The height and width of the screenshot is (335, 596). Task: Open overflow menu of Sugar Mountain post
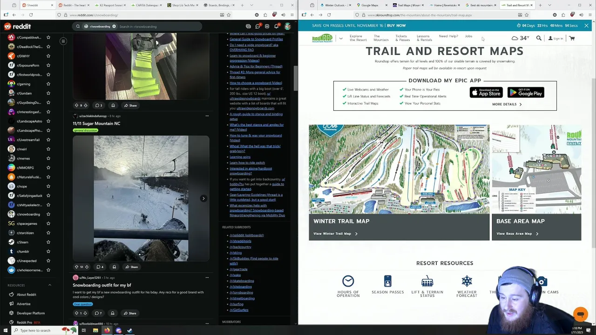point(207,116)
